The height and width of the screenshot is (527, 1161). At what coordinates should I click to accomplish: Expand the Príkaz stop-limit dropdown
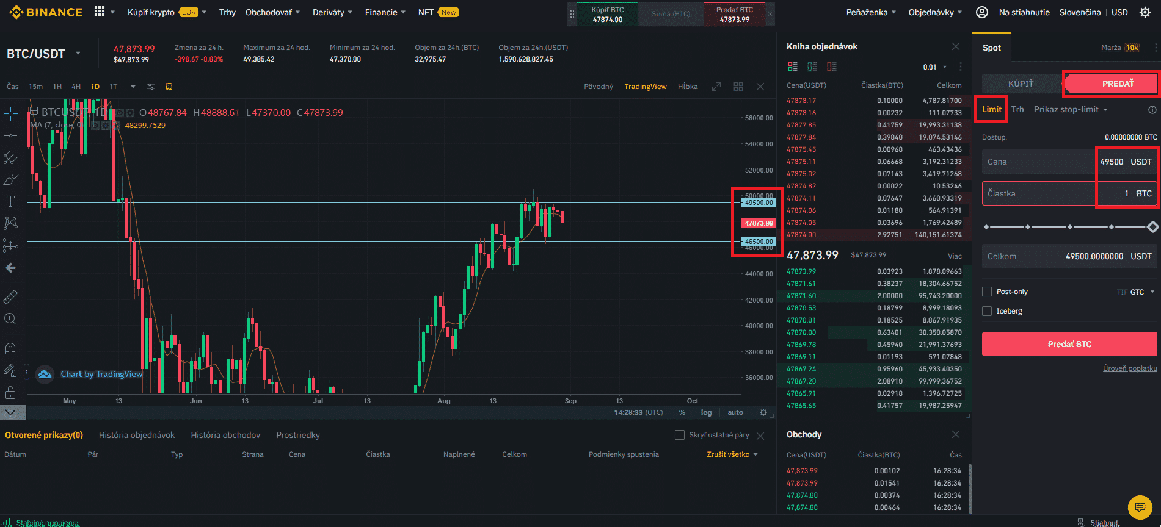[1070, 110]
